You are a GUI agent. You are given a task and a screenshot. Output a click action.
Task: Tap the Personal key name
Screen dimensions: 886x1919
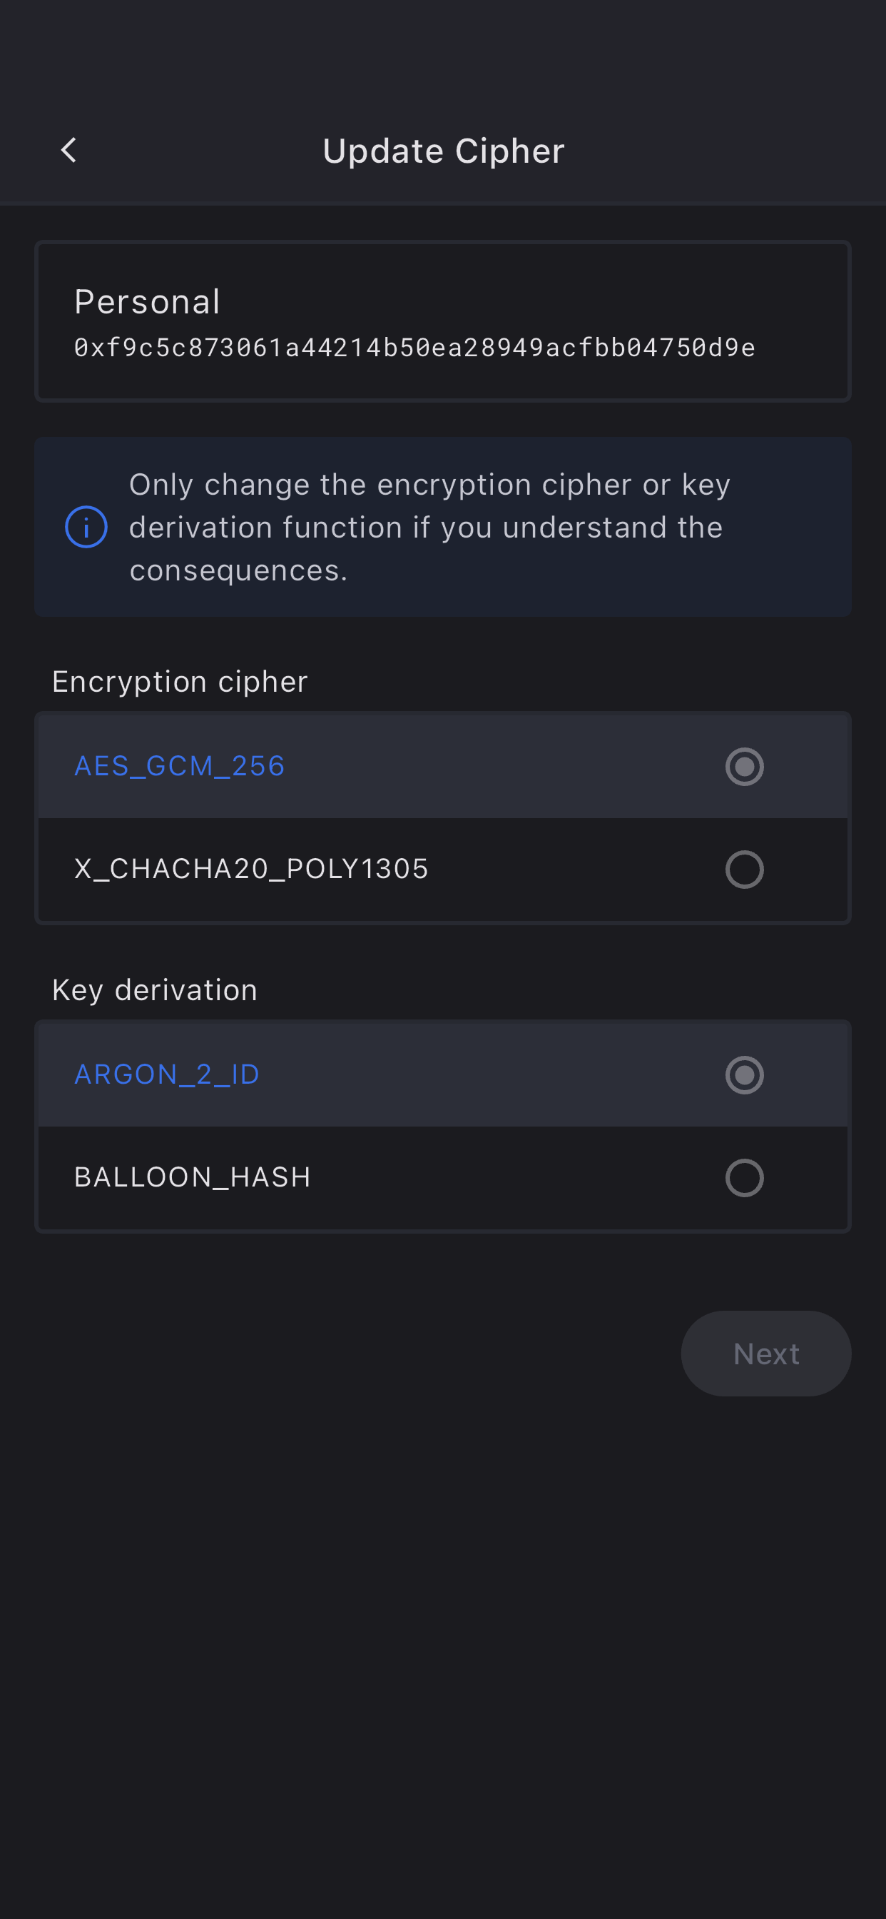click(x=147, y=302)
